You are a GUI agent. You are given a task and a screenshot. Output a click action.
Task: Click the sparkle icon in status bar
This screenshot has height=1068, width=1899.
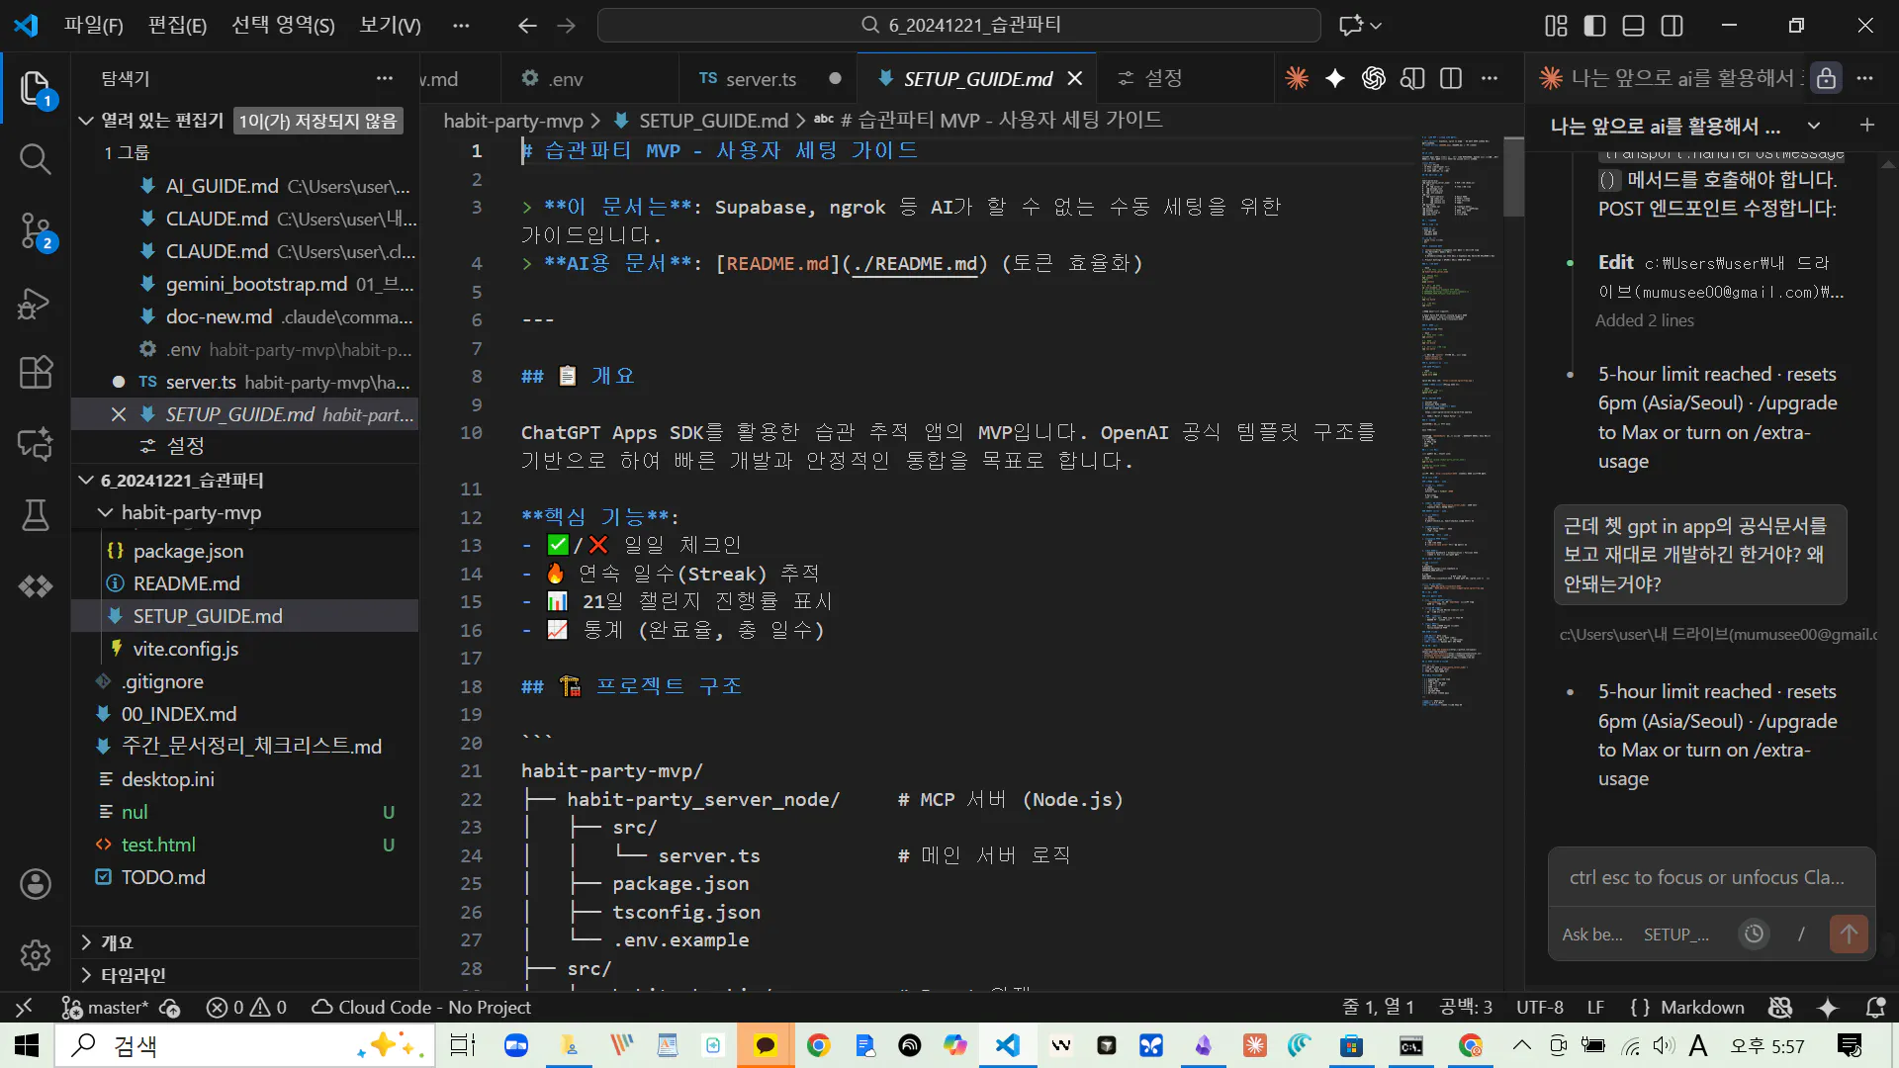coord(1828,1008)
